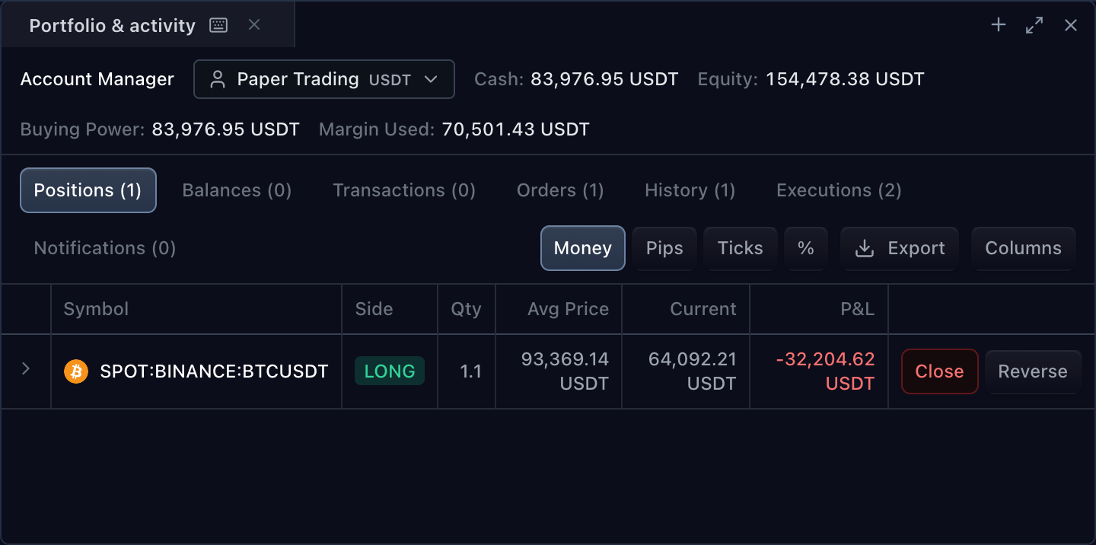Viewport: 1096px width, 545px height.
Task: Close the BTCUSDT long position
Action: (x=940, y=371)
